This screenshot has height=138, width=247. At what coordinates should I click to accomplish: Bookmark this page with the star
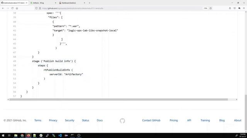click(x=211, y=8)
